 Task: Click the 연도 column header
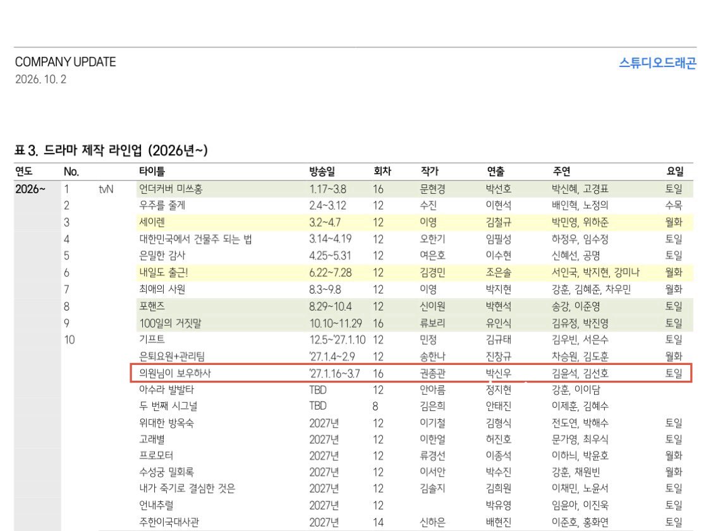click(x=23, y=171)
